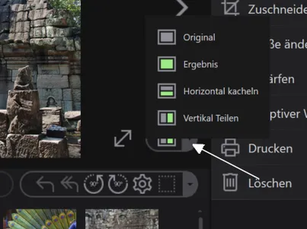Choose Horizontal kacheln view option
This screenshot has width=307, height=229.
coord(207,91)
